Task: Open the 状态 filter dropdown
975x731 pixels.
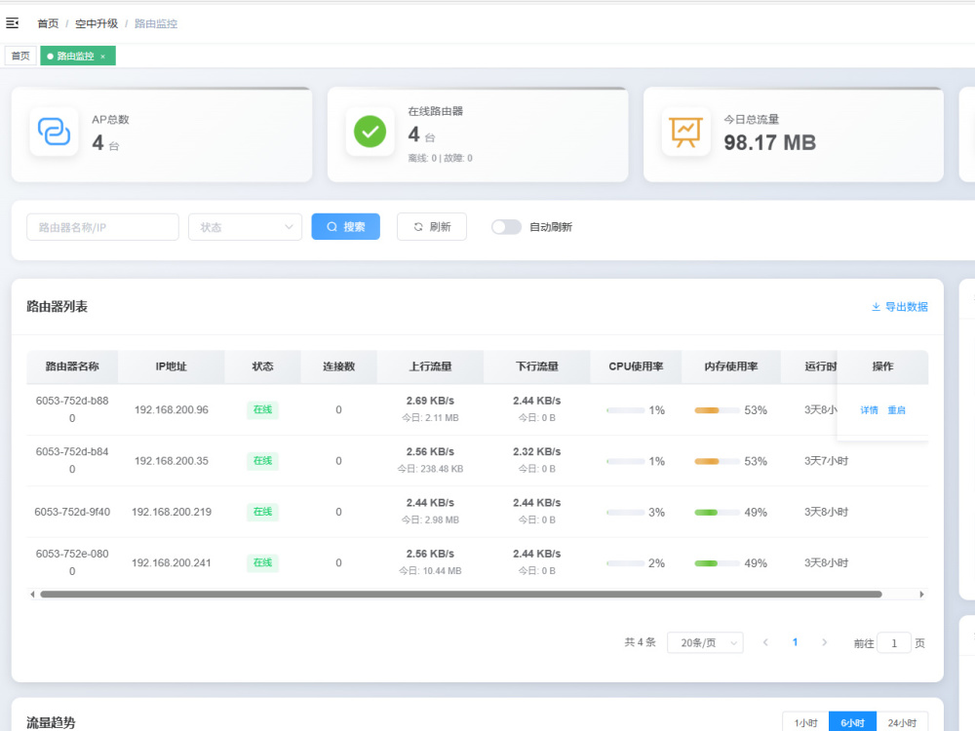Action: pos(245,227)
